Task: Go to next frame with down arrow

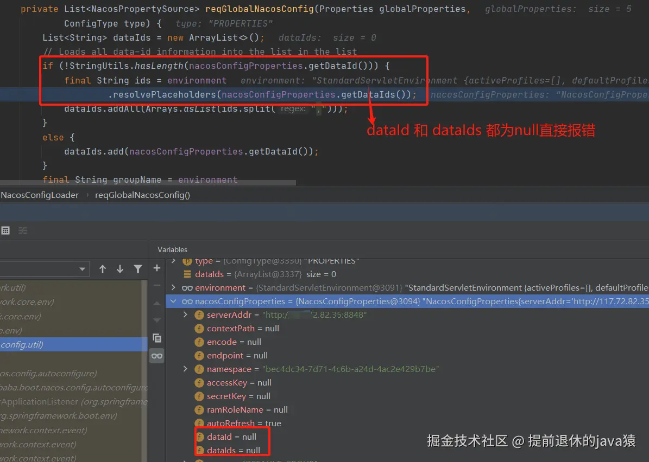Action: point(120,269)
